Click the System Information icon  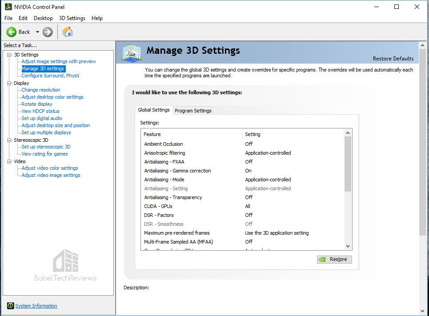10,306
